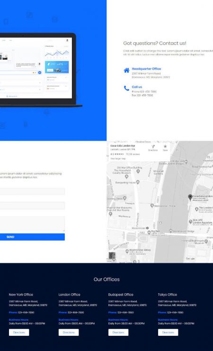Click the New York Office title
This screenshot has width=213, height=351.
(x=21, y=295)
